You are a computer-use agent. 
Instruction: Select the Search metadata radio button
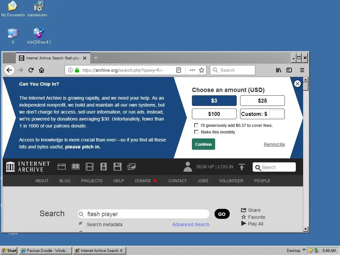(x=81, y=224)
